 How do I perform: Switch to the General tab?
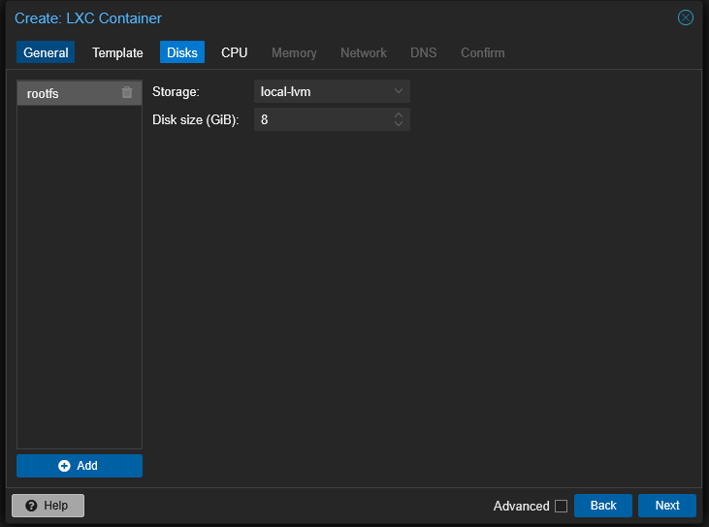click(46, 52)
